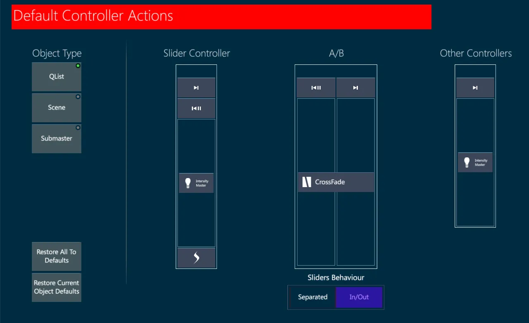Select the Submaster object type

coord(57,139)
